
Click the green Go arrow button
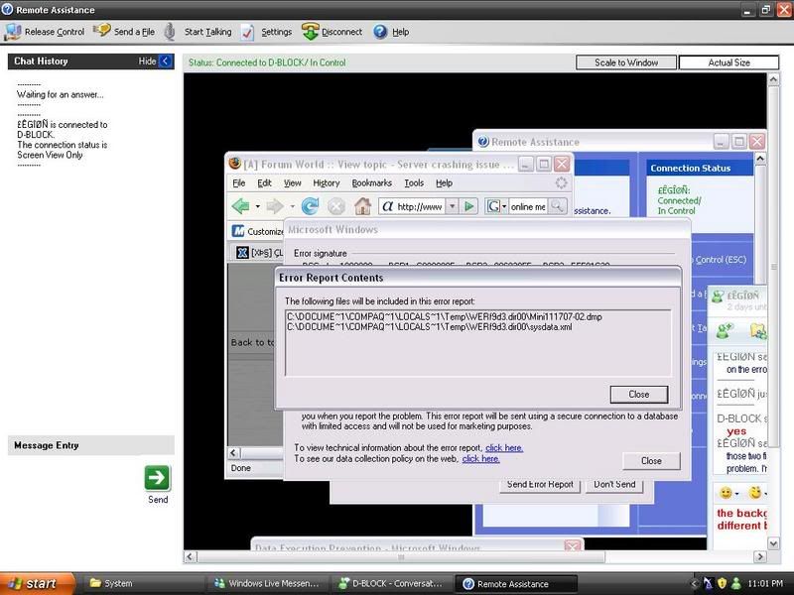coord(468,206)
